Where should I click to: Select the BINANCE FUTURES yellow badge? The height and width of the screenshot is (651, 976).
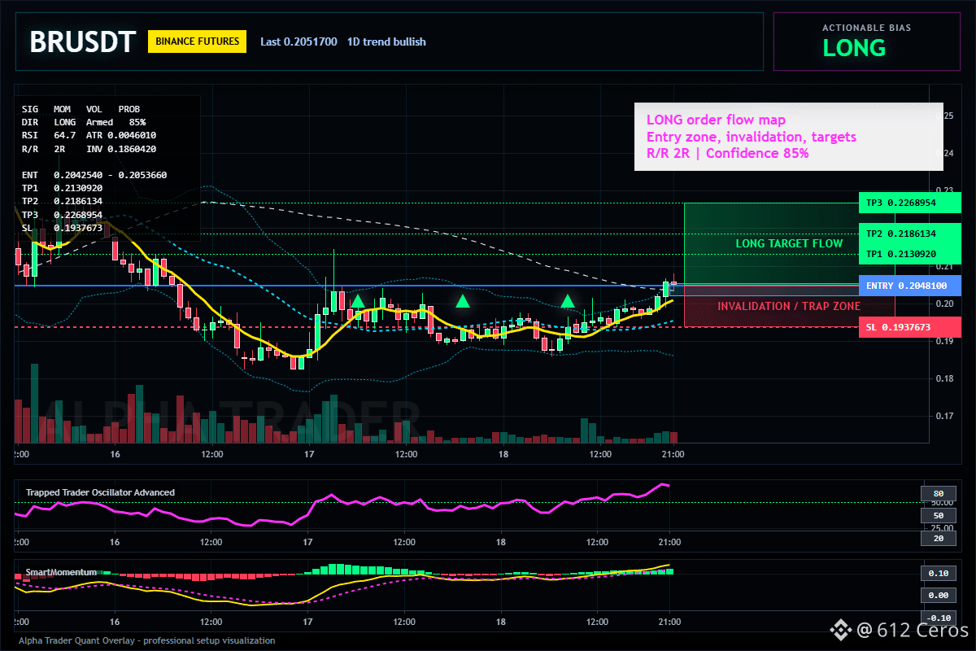coord(197,41)
